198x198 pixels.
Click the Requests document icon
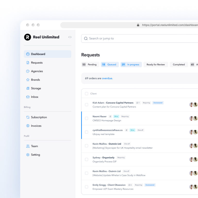pyautogui.click(x=28, y=63)
